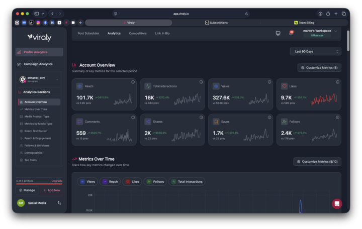Go to Metrics Over Time section
This screenshot has height=229, width=362.
click(x=39, y=109)
